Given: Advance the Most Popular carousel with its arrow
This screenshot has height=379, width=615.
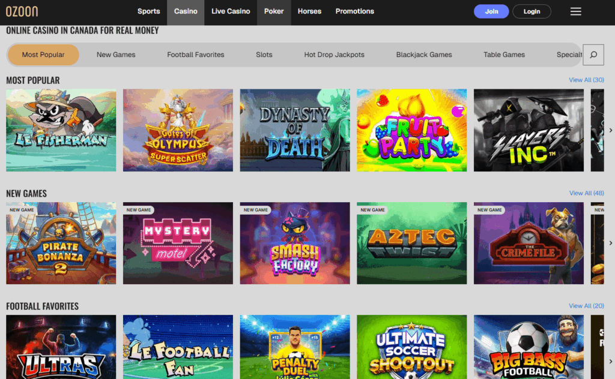Looking at the screenshot, I should (x=610, y=130).
